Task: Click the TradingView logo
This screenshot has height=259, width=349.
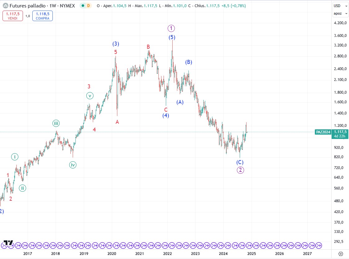Action: pyautogui.click(x=8, y=243)
